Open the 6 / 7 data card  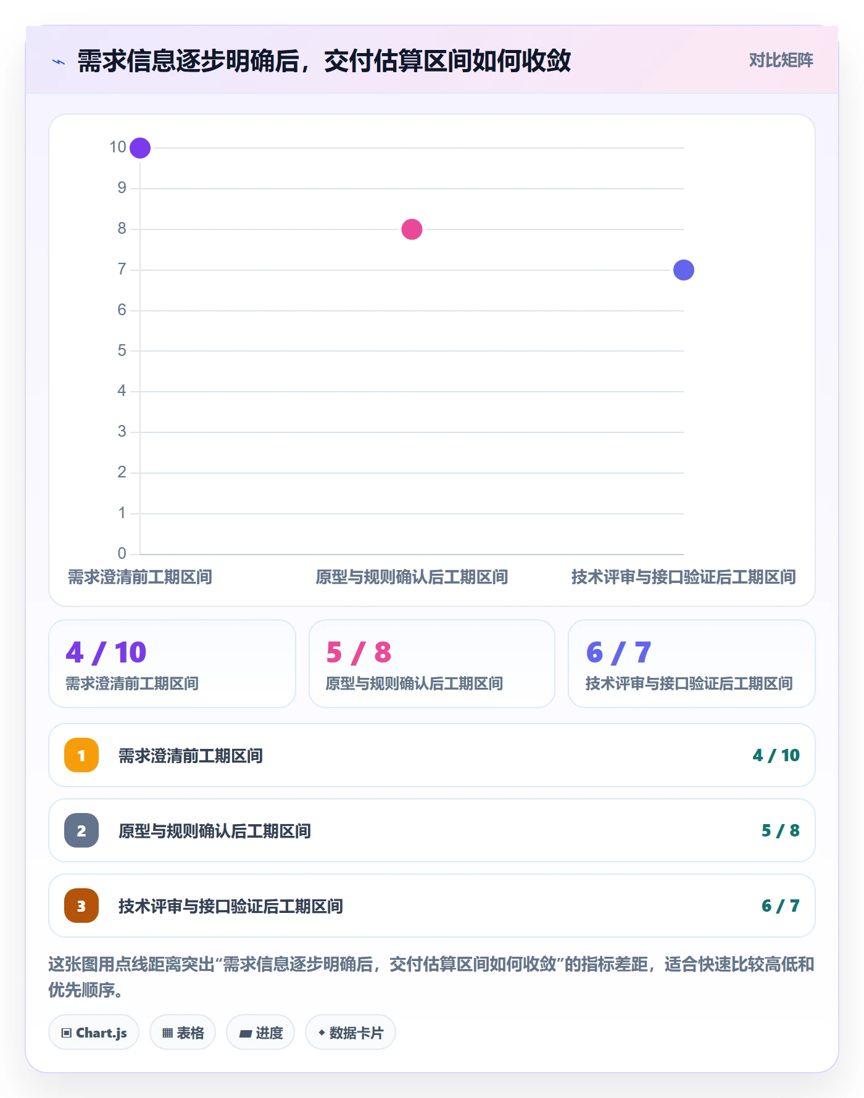(692, 664)
